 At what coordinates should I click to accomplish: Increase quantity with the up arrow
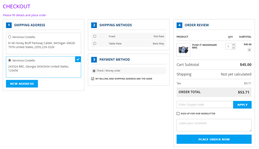tap(233, 45)
